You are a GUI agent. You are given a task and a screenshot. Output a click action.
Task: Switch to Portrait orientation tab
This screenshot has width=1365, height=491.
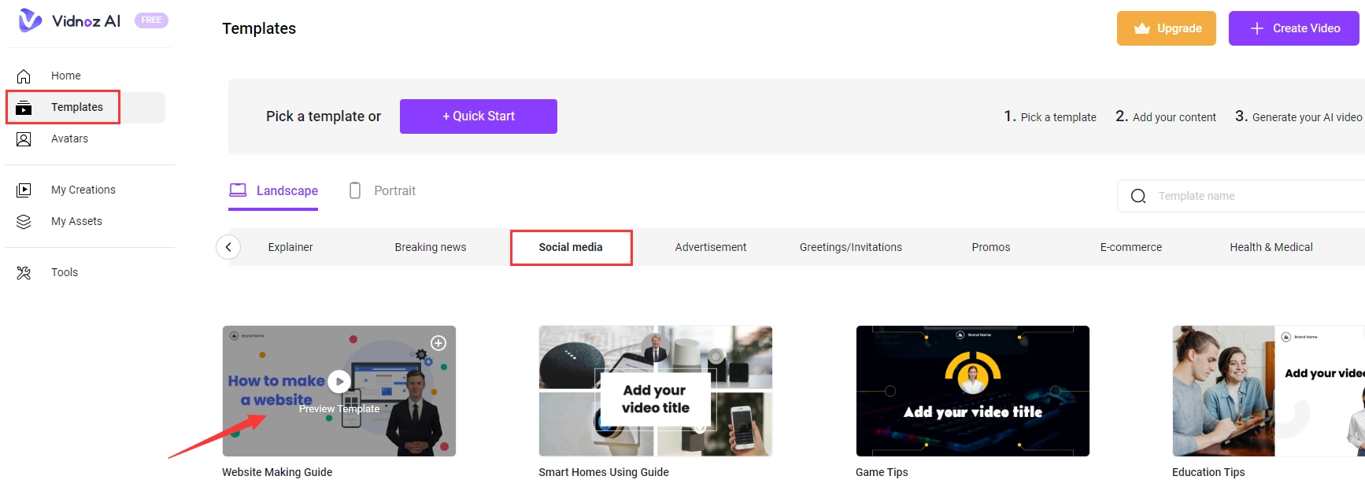click(383, 191)
